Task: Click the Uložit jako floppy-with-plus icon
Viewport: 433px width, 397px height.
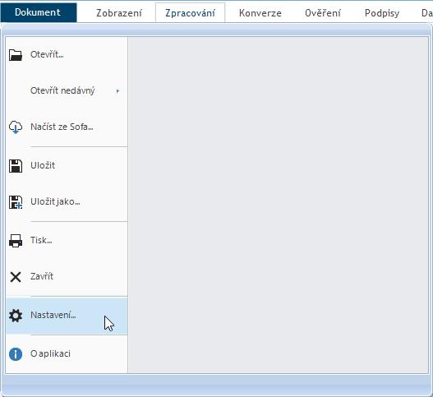Action: pos(16,202)
